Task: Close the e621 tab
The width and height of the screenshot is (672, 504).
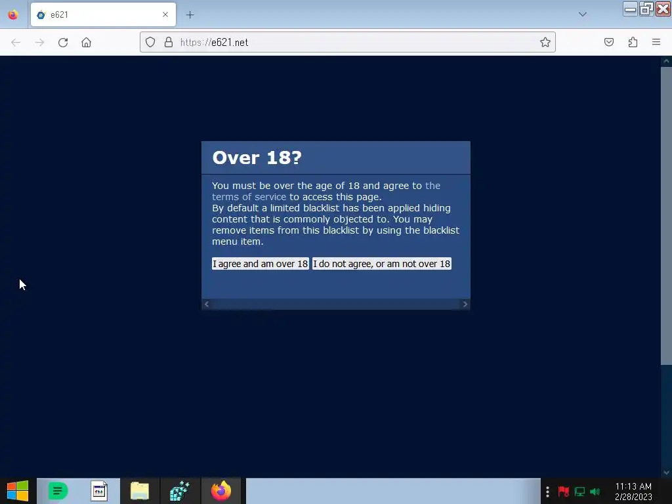Action: coord(165,14)
